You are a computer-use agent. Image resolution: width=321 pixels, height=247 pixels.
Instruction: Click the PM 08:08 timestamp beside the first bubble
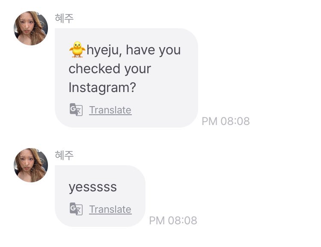(226, 121)
